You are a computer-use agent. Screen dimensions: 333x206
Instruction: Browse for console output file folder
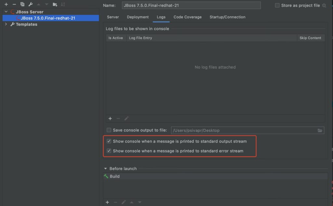coord(320,130)
